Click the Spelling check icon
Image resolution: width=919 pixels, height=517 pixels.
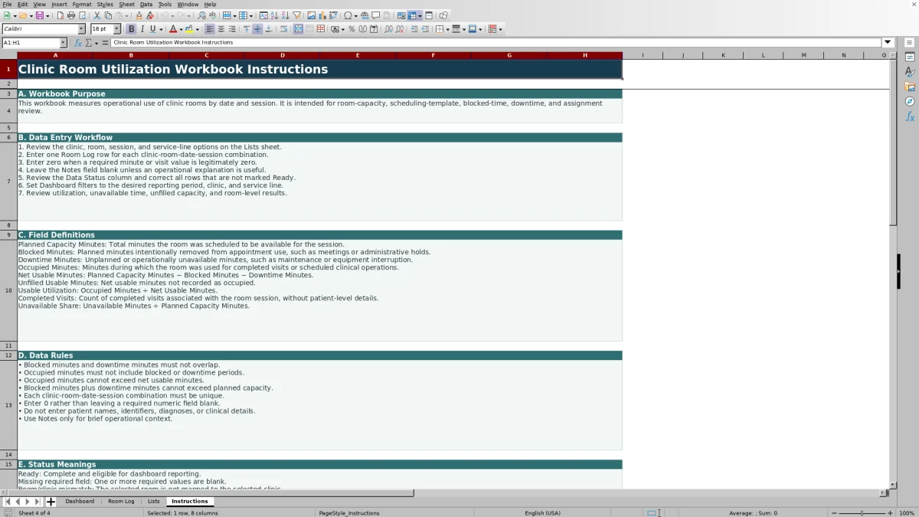click(212, 15)
